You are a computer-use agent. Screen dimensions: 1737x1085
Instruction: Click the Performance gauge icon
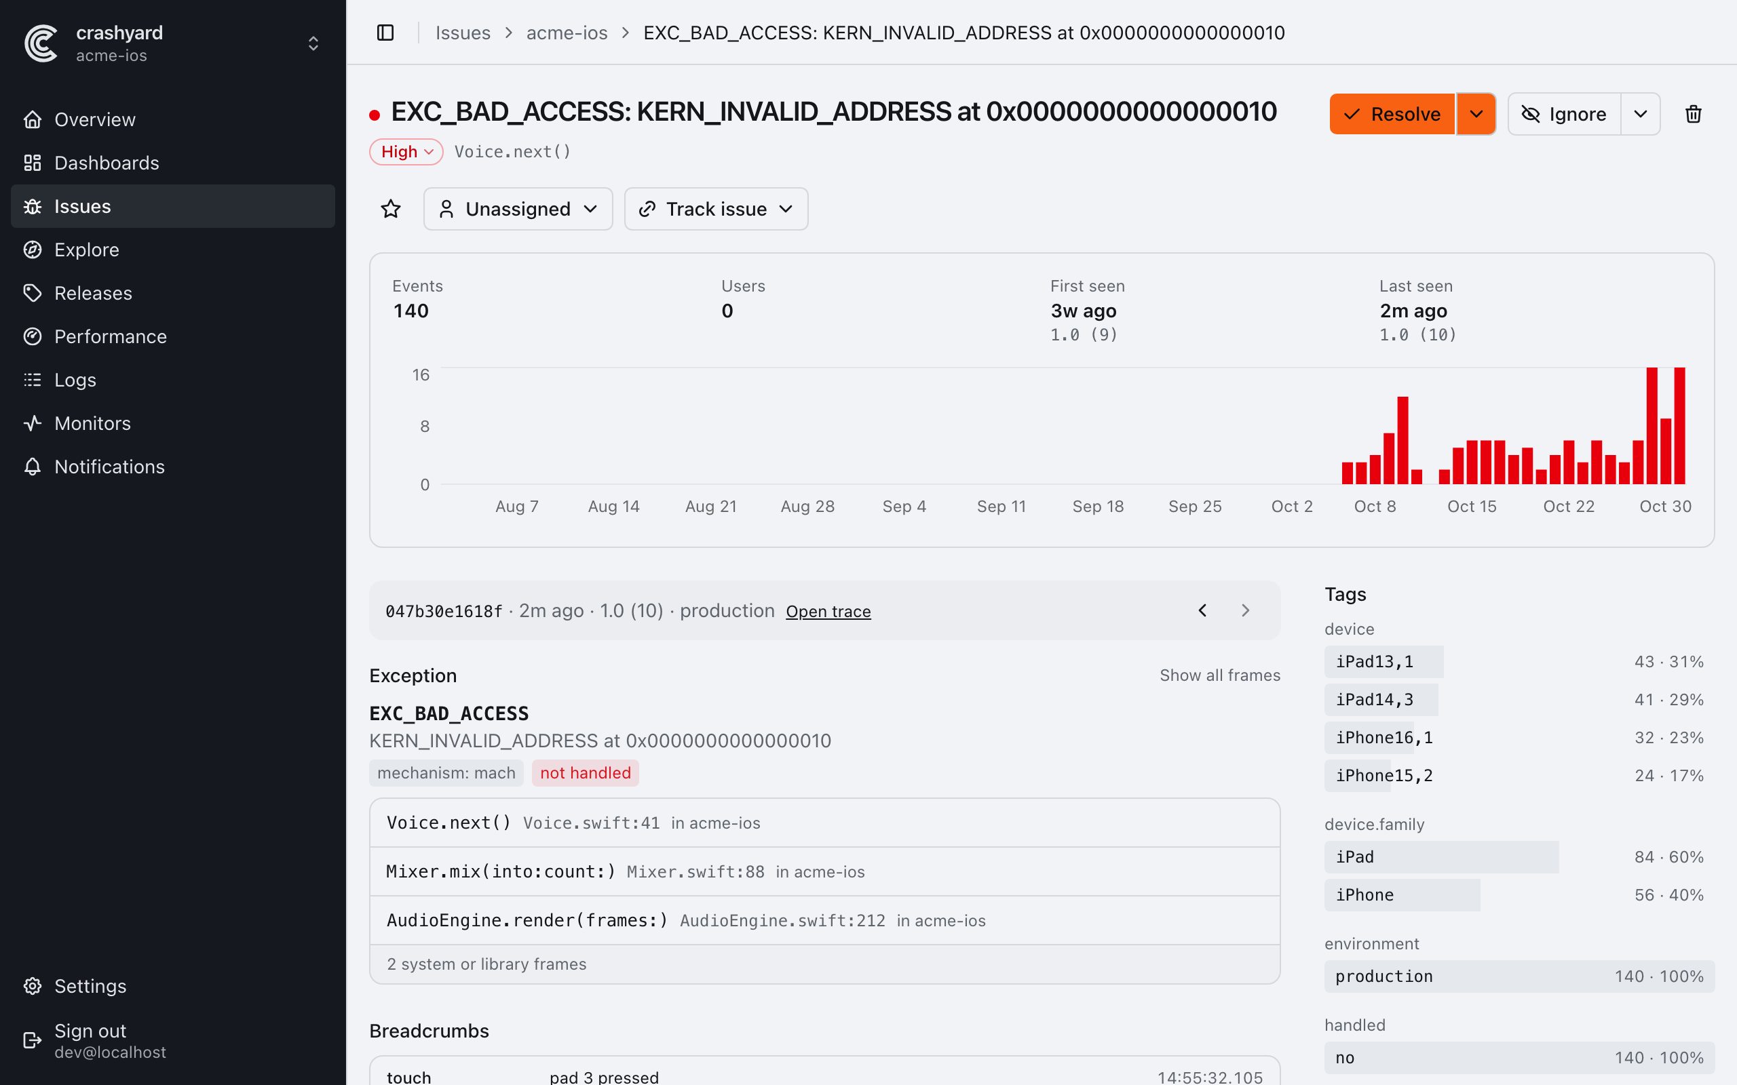33,336
